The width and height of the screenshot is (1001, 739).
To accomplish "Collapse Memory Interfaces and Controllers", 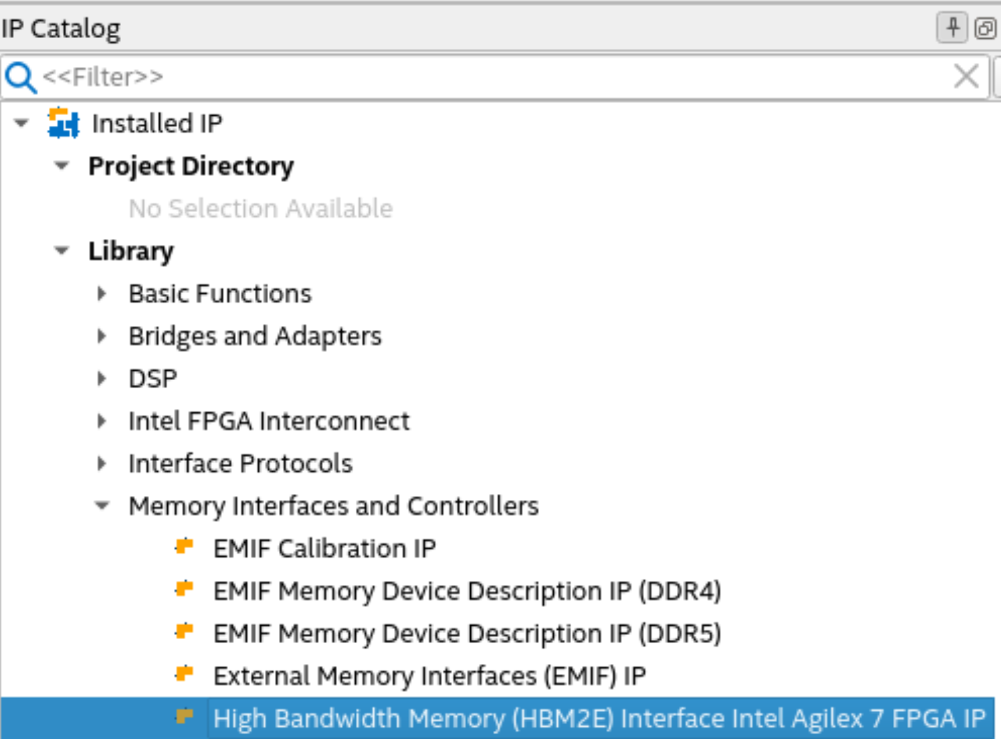I will coord(102,506).
